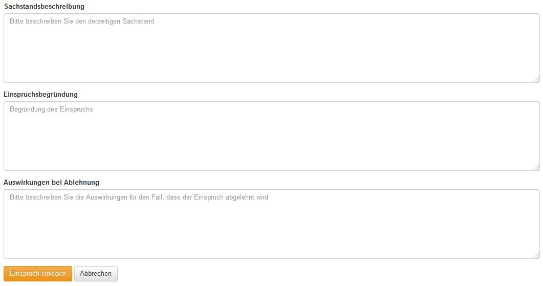This screenshot has height=286, width=543.
Task: Place cursor in the bottom text box
Action: click(271, 227)
